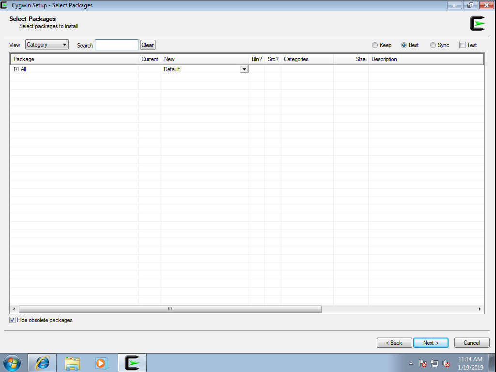
Task: Click the Size column header
Action: (x=351, y=59)
